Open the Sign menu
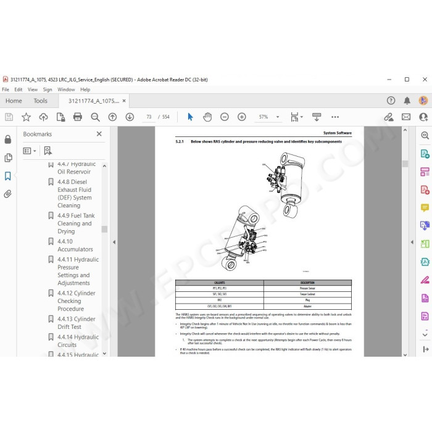This screenshot has width=432, height=432. click(48, 89)
